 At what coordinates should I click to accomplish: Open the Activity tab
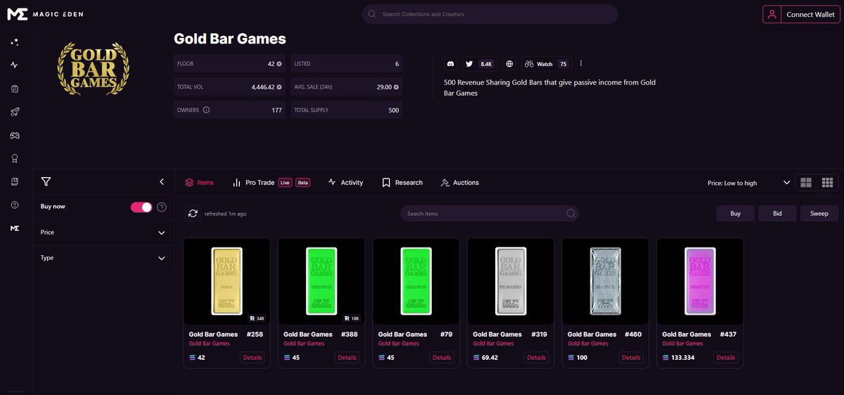tap(345, 183)
